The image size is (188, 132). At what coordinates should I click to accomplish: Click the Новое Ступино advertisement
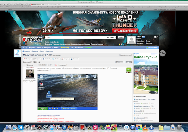coord(146,73)
